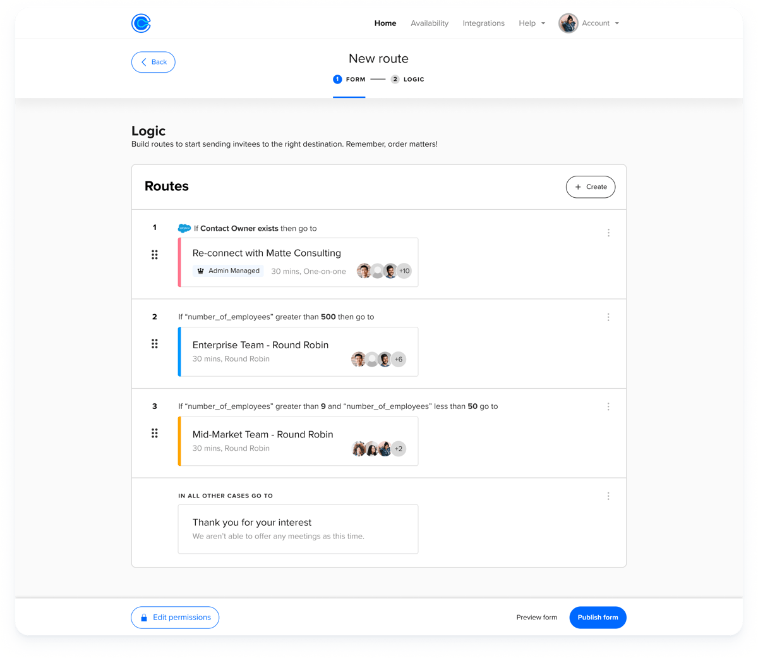This screenshot has height=658, width=758.
Task: Grab drag handle for route 1
Action: pos(155,255)
